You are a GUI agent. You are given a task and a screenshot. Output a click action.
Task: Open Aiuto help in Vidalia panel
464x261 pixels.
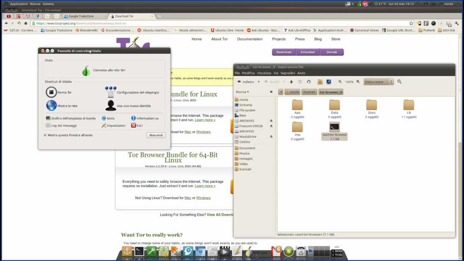[108, 118]
